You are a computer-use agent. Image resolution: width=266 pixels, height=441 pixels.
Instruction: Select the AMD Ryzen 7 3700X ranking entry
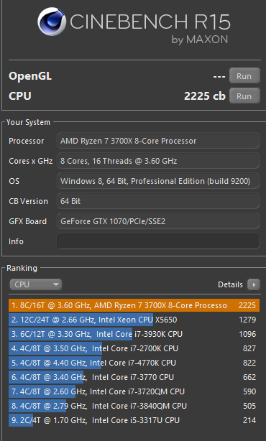point(134,305)
